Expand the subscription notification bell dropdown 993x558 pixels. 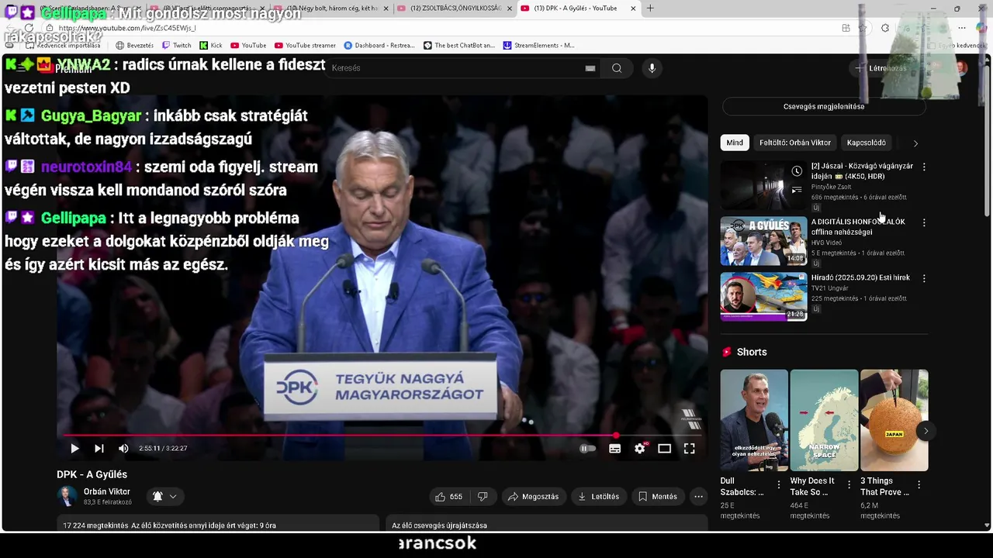164,497
